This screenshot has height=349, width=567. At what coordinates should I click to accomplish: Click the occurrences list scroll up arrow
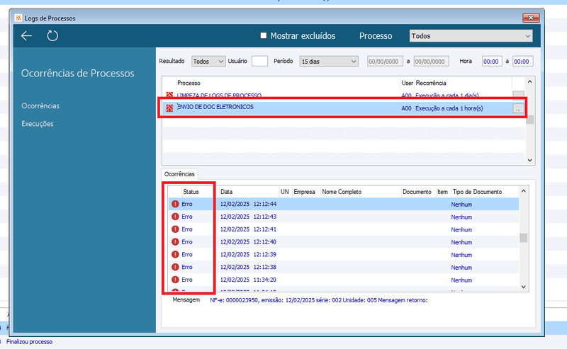point(523,190)
